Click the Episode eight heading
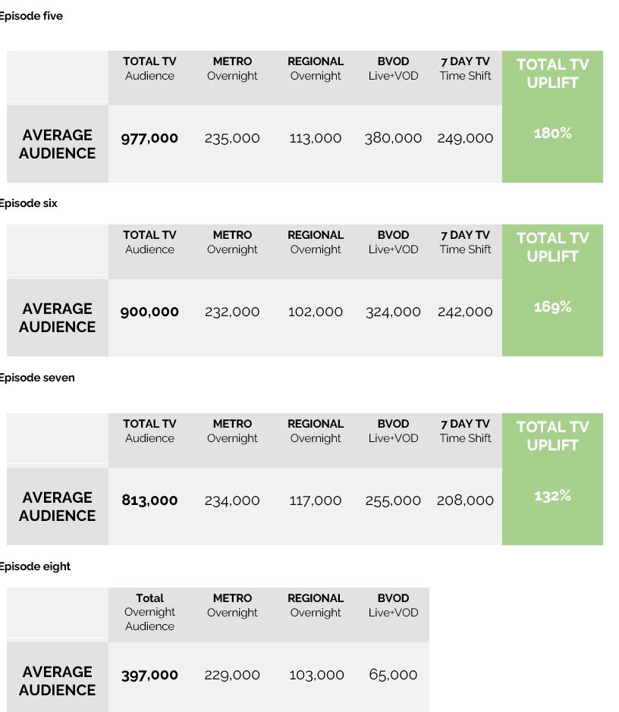Image resolution: width=619 pixels, height=712 pixels. point(36,566)
